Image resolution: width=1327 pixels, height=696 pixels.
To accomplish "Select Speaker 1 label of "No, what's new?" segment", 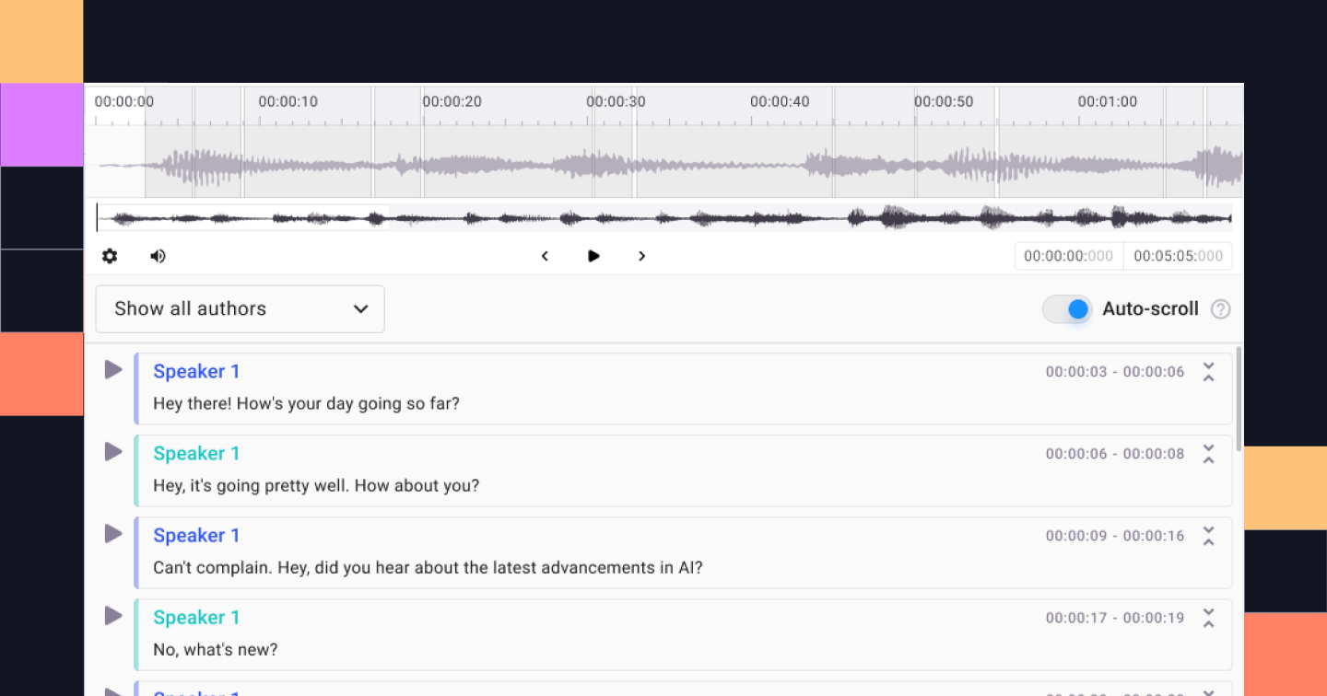I will tap(196, 617).
